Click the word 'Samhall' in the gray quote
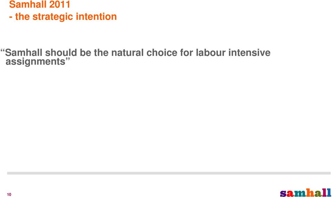 [24, 53]
